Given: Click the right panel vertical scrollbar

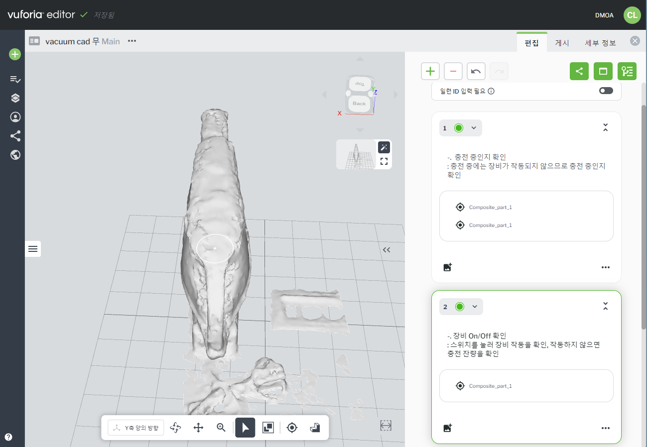Looking at the screenshot, I should 644,214.
